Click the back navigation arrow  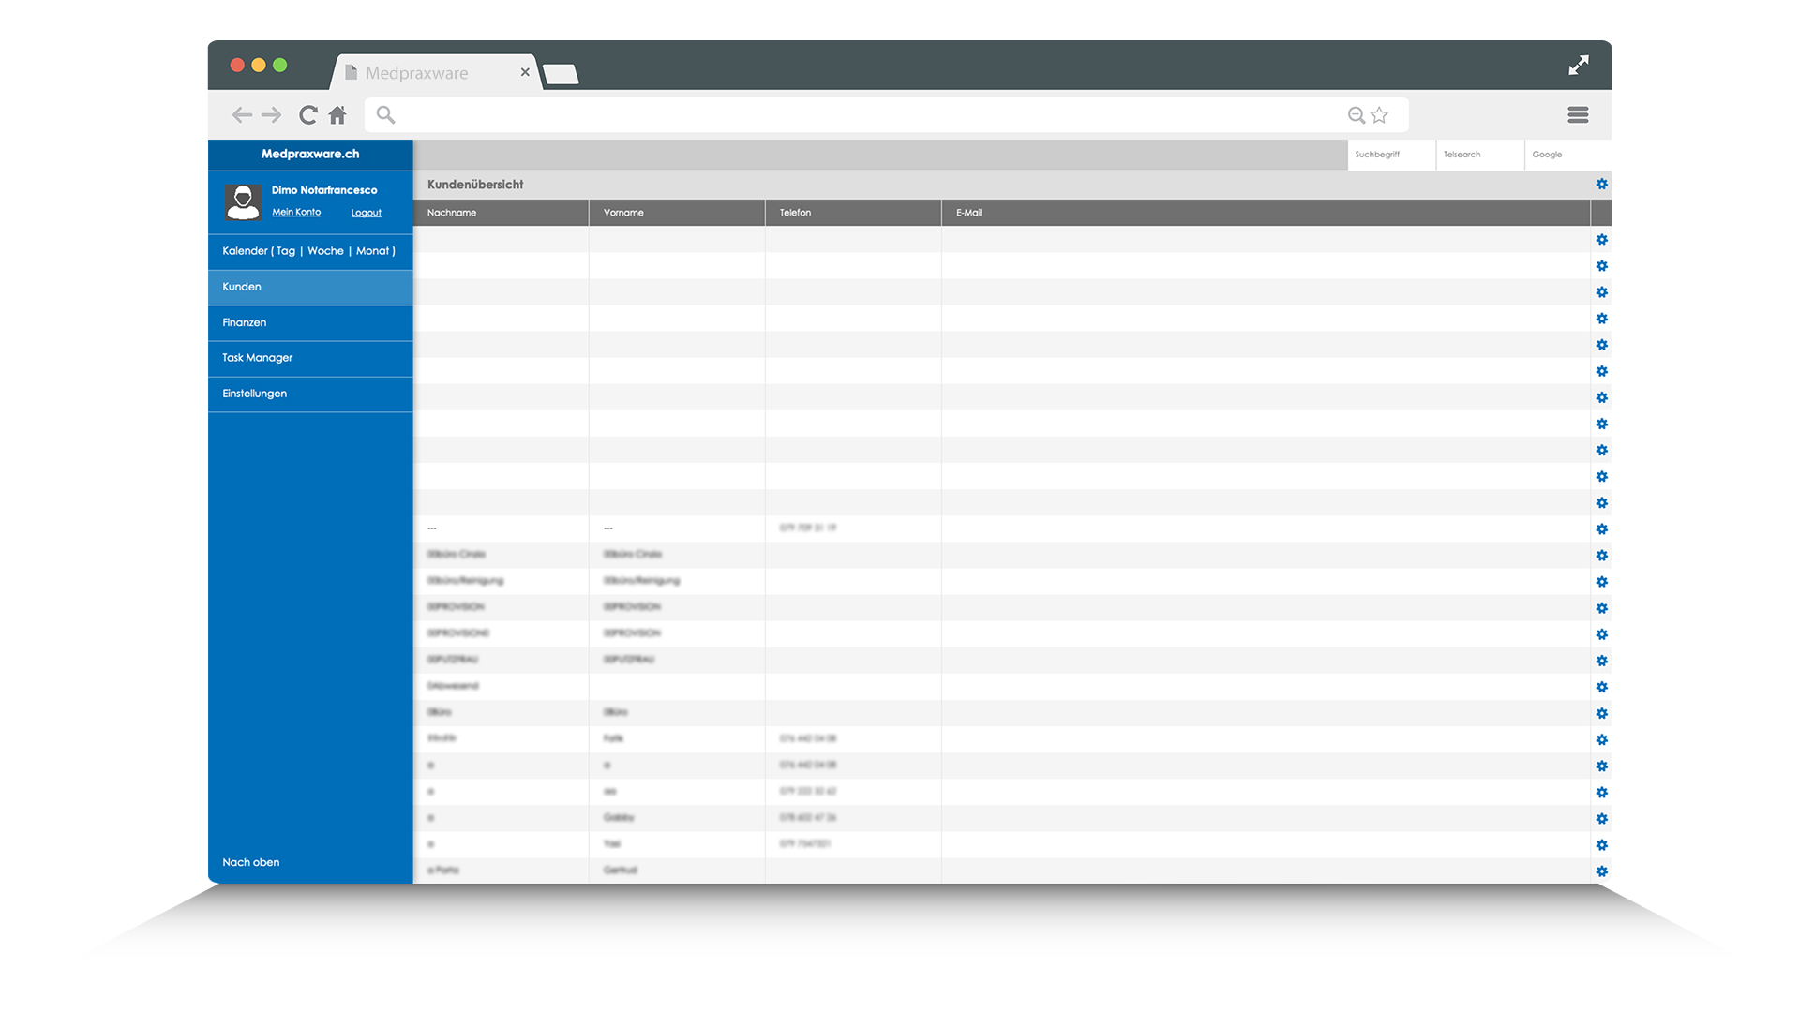tap(241, 114)
